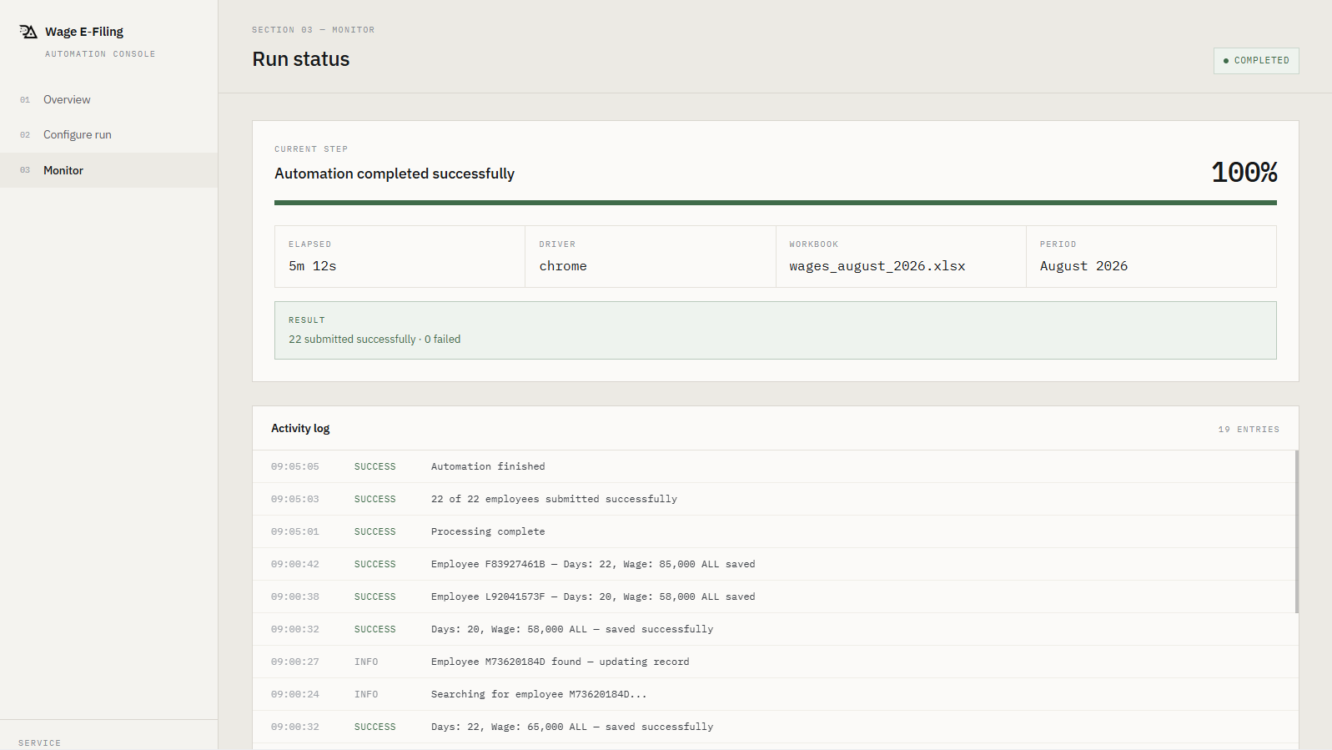Click 'Run status' page title
This screenshot has height=750, width=1332.
pos(301,59)
